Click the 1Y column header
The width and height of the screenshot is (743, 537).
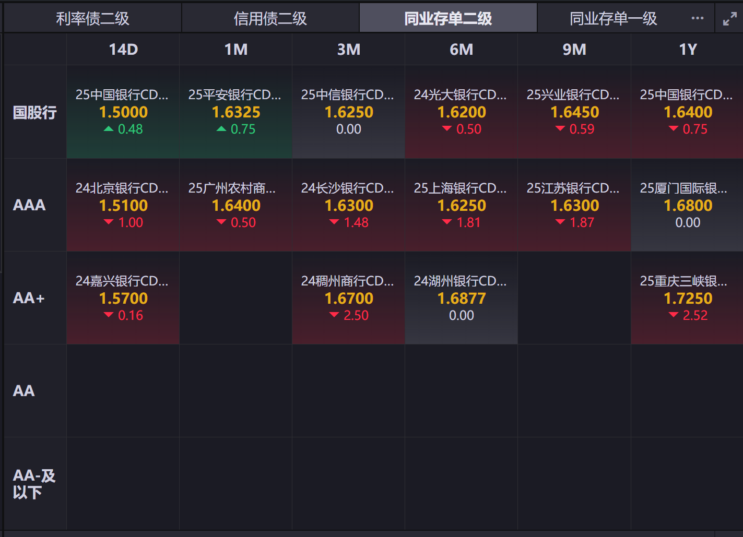(x=688, y=50)
